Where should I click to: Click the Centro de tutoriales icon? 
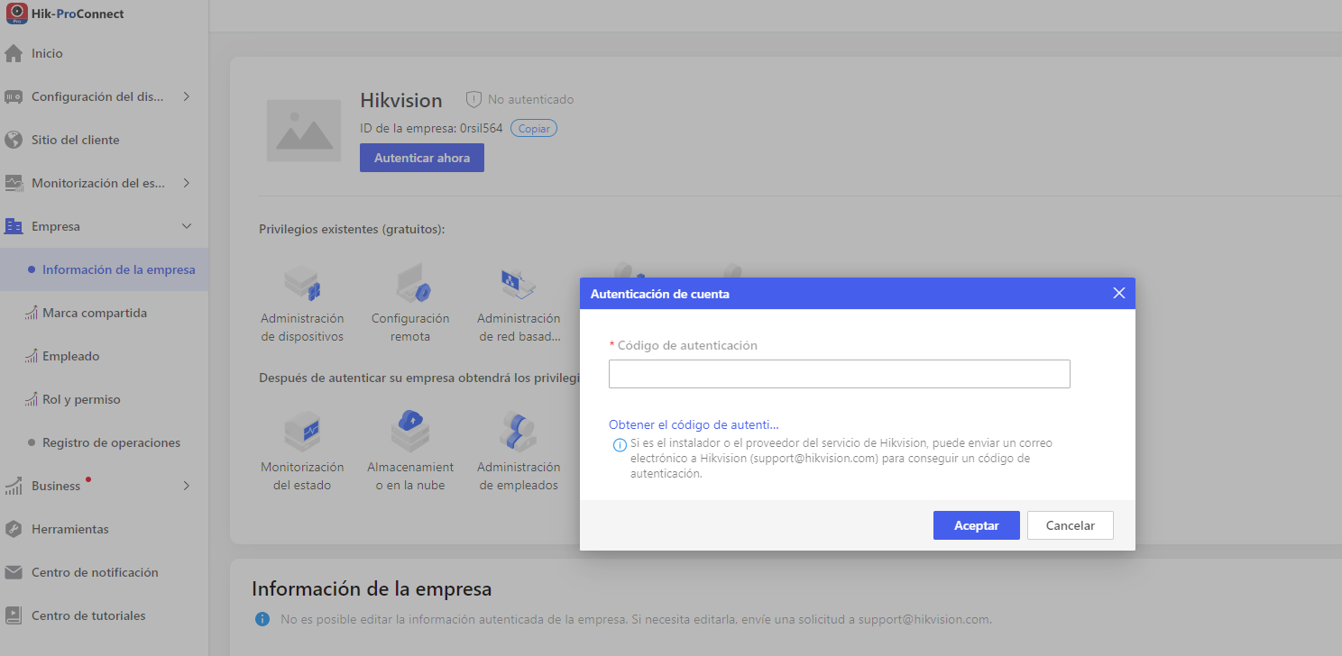click(x=14, y=615)
